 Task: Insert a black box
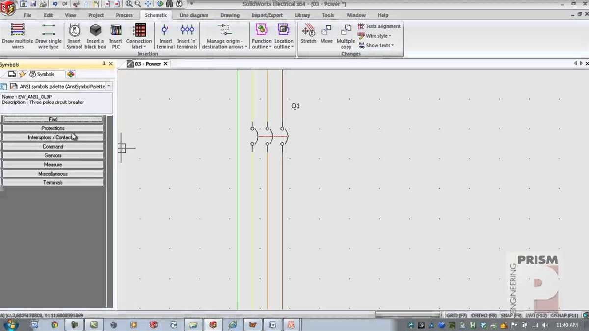(95, 34)
